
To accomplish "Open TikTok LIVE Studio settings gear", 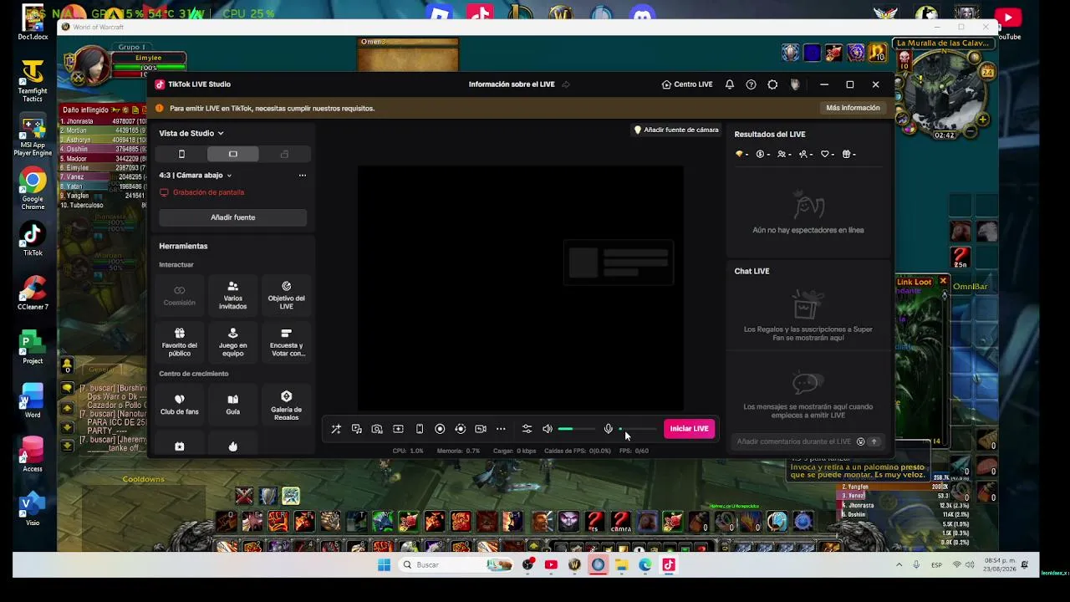I will pyautogui.click(x=772, y=84).
